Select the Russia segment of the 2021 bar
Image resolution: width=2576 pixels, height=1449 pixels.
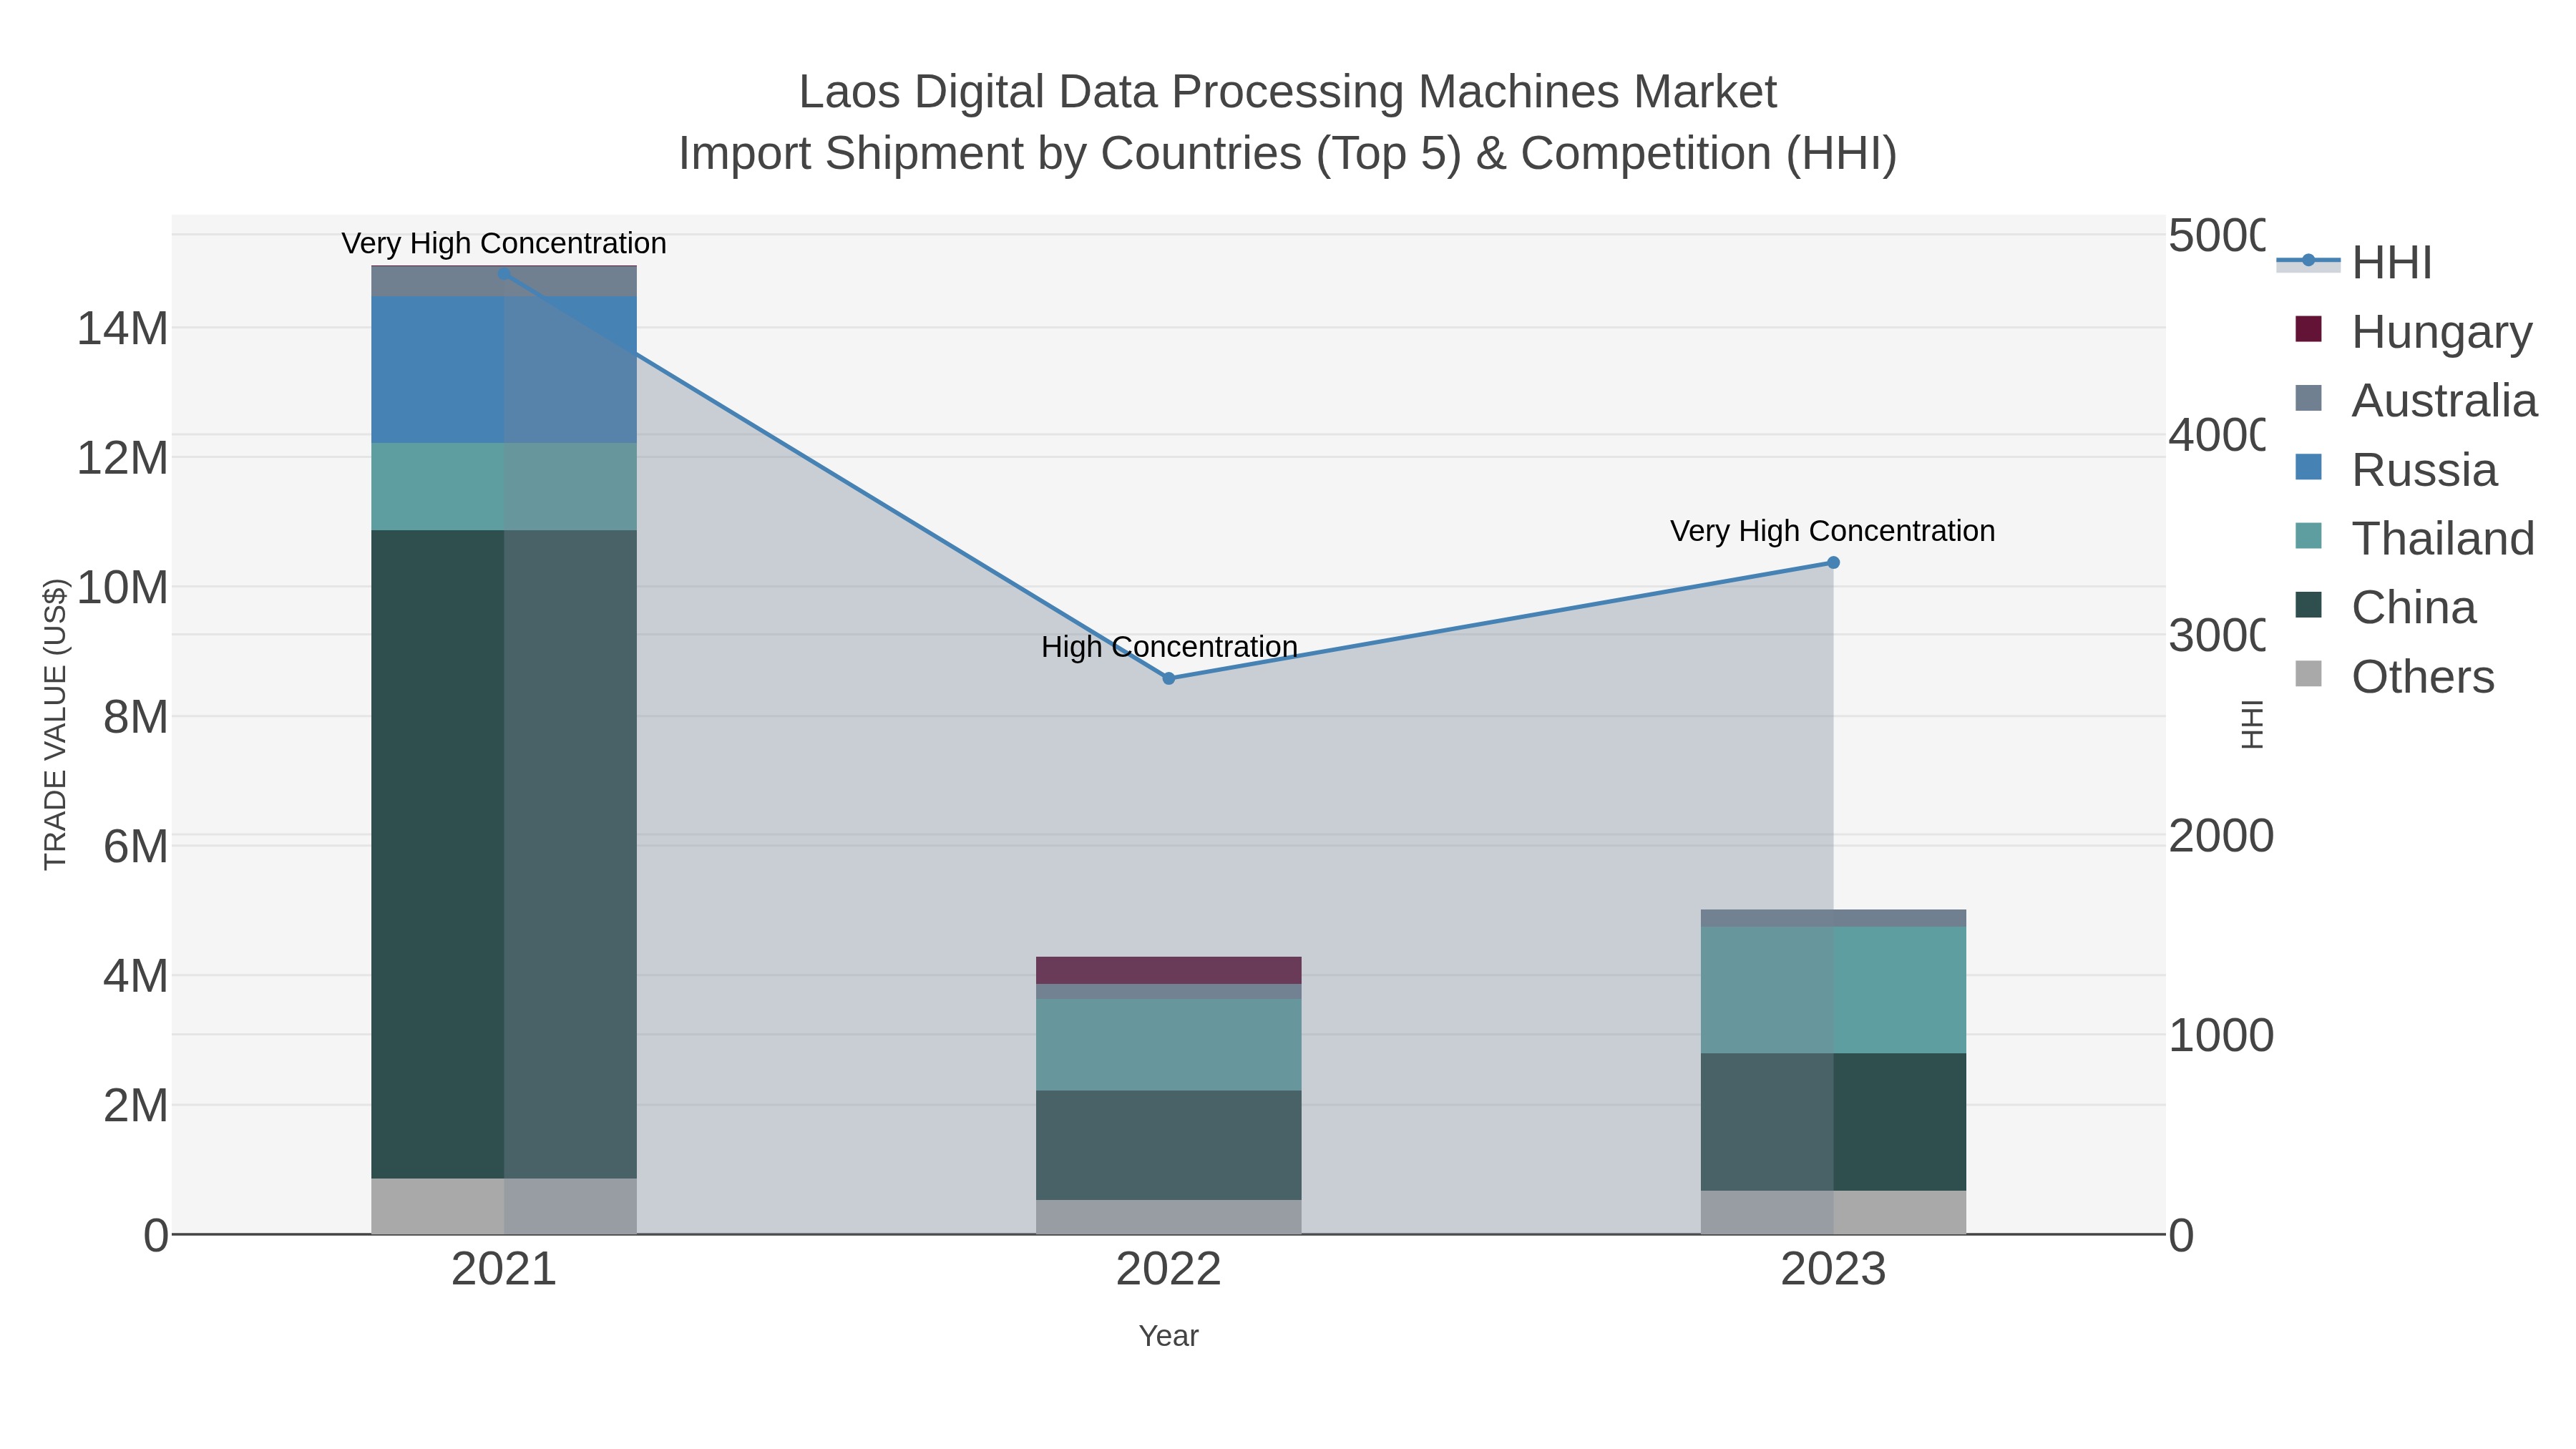504,370
